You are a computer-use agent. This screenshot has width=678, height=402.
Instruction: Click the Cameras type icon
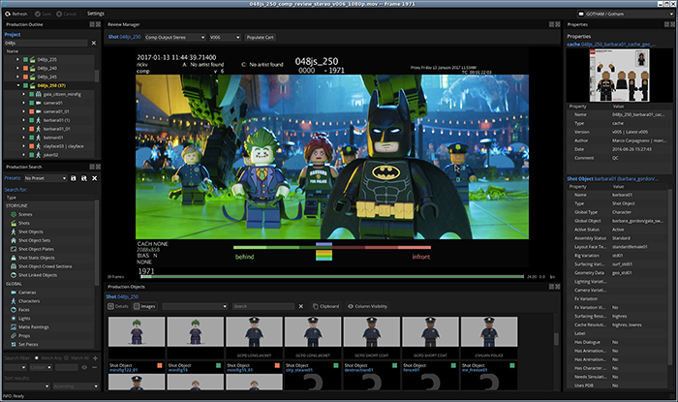coord(14,293)
